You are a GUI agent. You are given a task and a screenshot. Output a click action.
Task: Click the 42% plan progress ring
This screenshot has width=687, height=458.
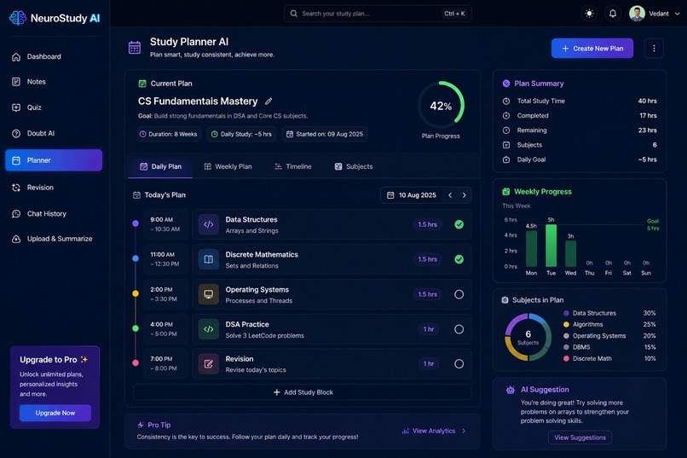coord(441,105)
